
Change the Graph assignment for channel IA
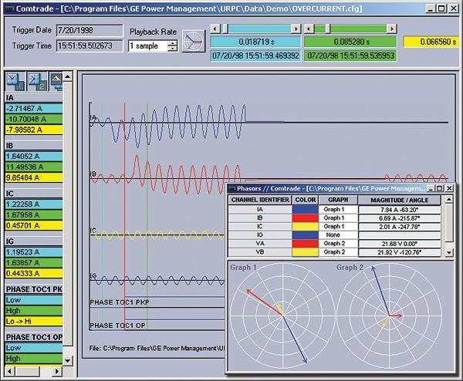(x=333, y=208)
